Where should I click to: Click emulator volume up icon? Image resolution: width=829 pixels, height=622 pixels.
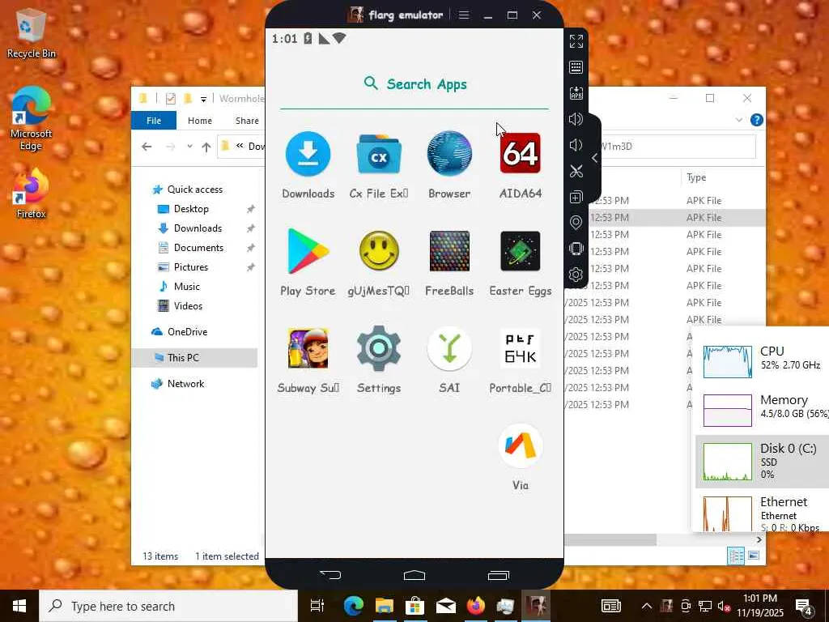[x=576, y=119]
